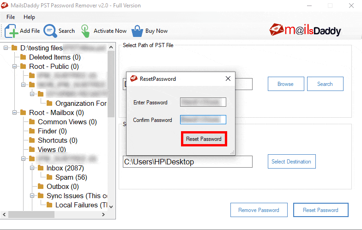The width and height of the screenshot is (362, 230).
Task: Collapse the Root - Public node
Action: click(x=15, y=67)
